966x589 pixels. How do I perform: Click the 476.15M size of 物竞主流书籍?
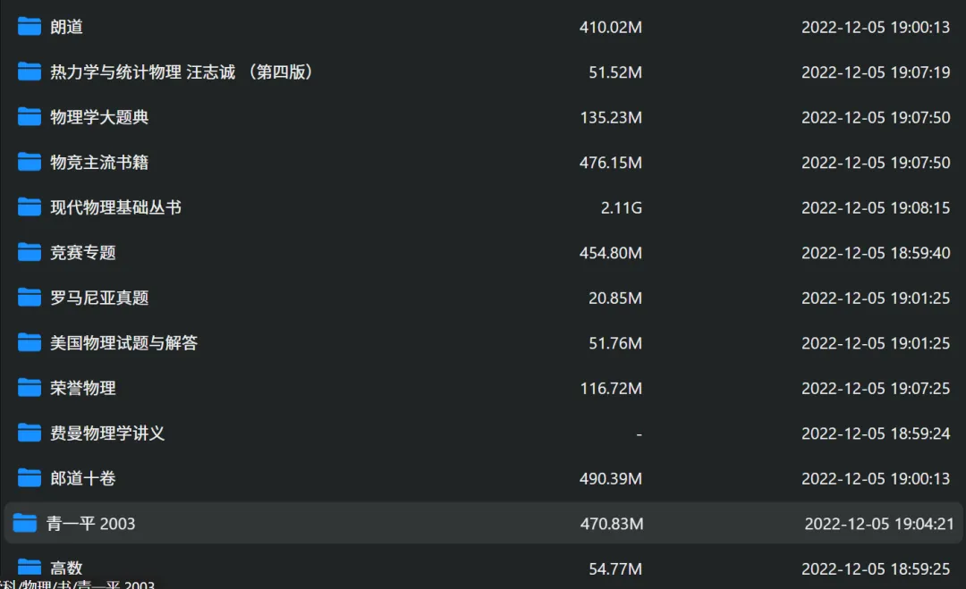click(x=611, y=163)
